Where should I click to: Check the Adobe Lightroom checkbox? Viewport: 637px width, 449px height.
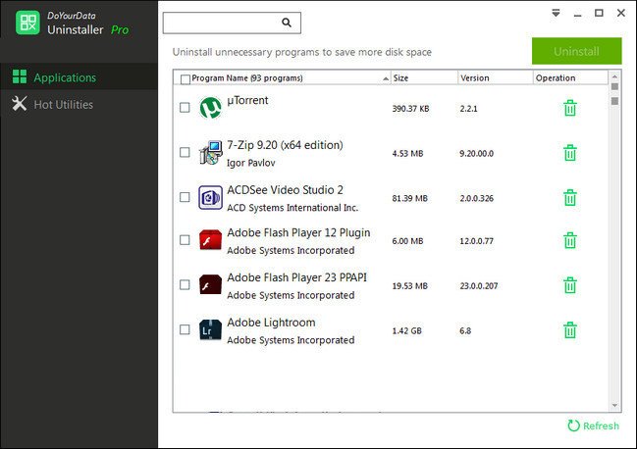tap(185, 329)
